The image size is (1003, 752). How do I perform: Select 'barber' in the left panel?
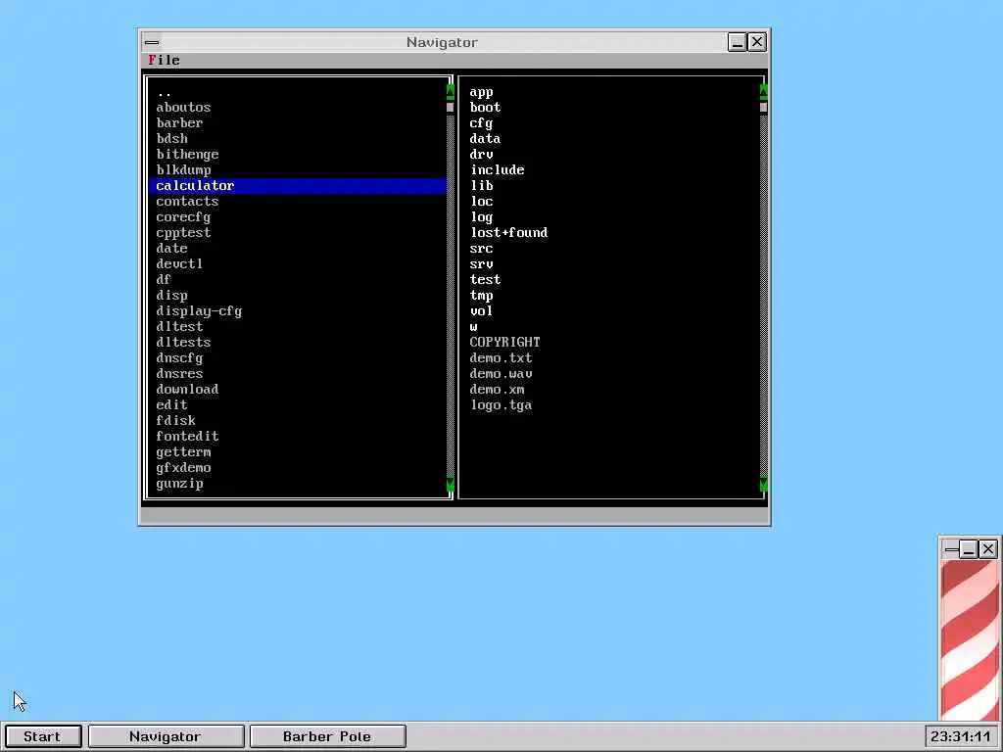coord(298,122)
